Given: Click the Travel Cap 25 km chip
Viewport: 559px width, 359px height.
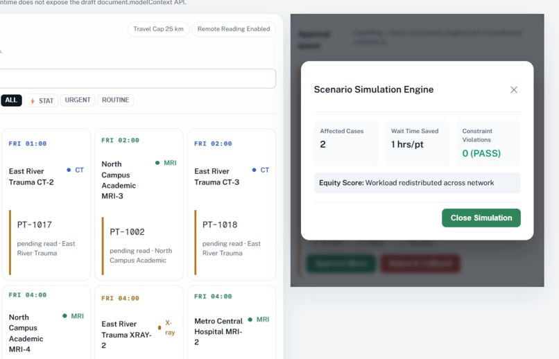Looking at the screenshot, I should coord(158,29).
